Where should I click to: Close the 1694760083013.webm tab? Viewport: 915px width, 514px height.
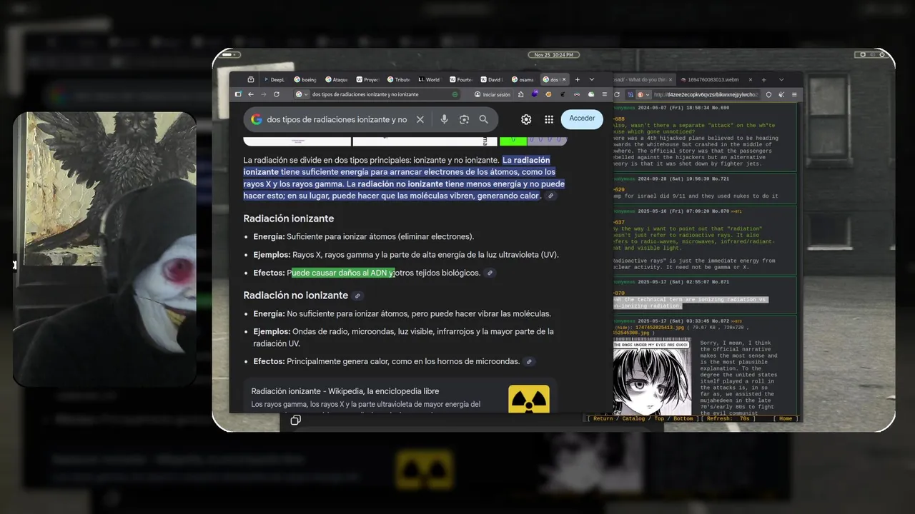click(x=751, y=79)
